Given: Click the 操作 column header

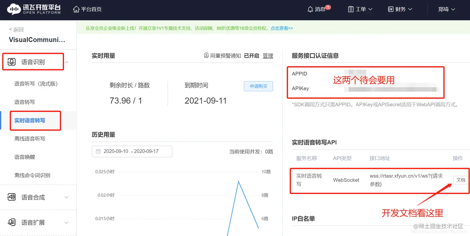Looking at the screenshot, I should tap(458, 158).
